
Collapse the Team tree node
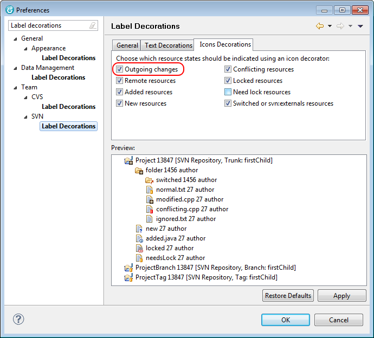pyautogui.click(x=16, y=88)
